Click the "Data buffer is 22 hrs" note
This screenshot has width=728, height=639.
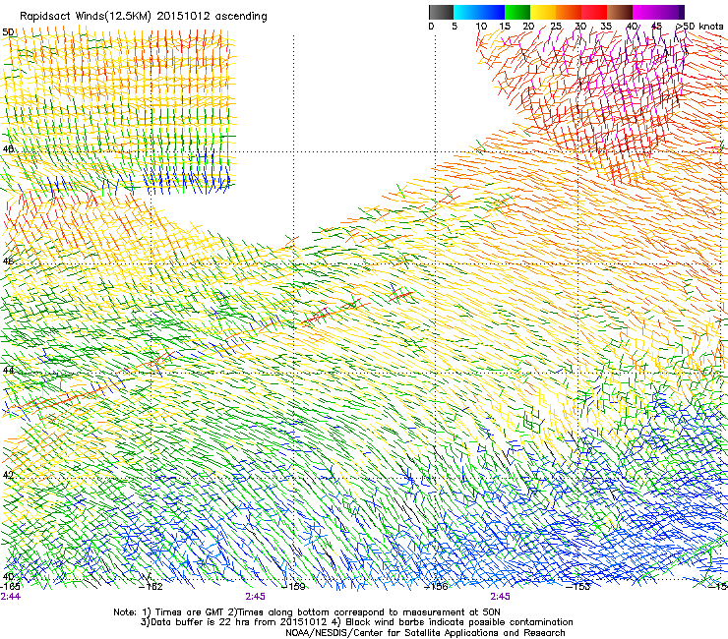[233, 622]
